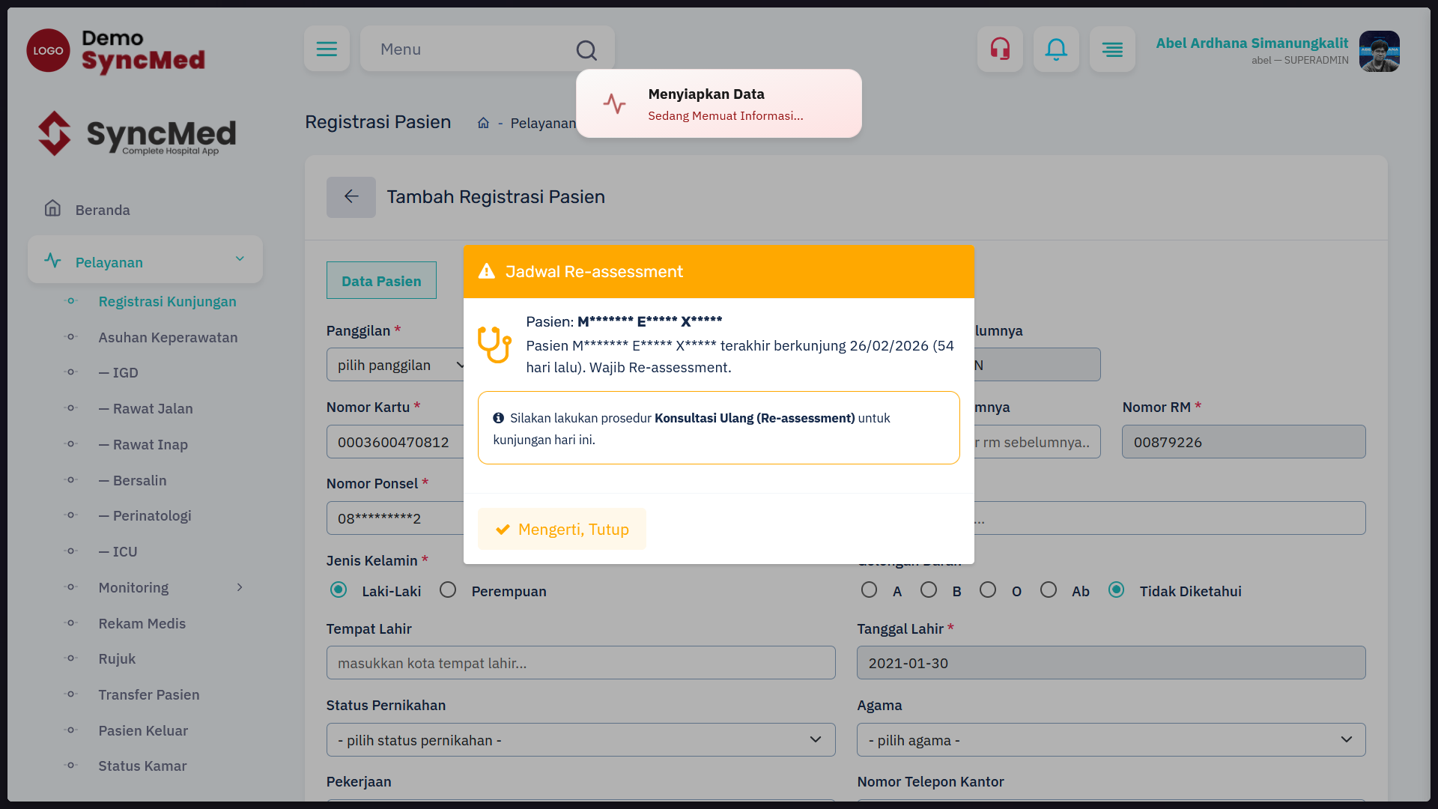
Task: Select blood type O radio
Action: point(988,590)
